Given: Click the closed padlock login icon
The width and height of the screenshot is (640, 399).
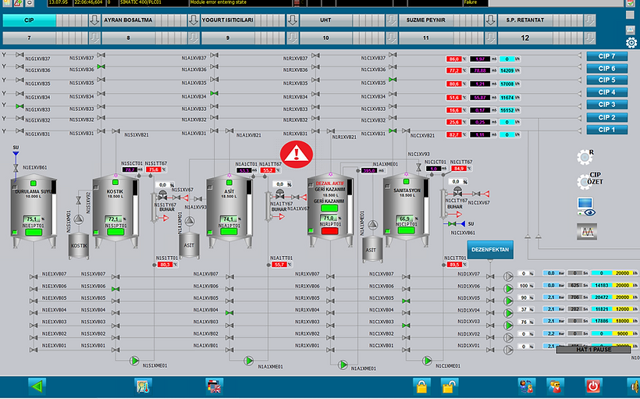Looking at the screenshot, I should (421, 386).
